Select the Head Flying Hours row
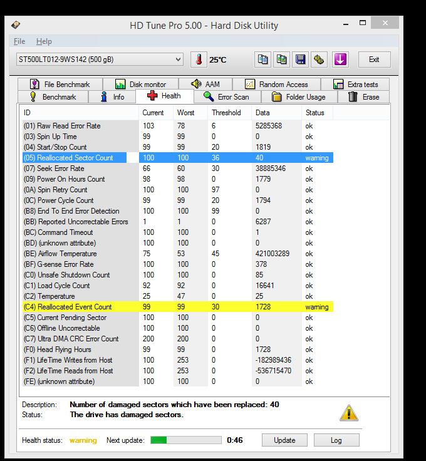This screenshot has width=426, height=461. [x=177, y=350]
